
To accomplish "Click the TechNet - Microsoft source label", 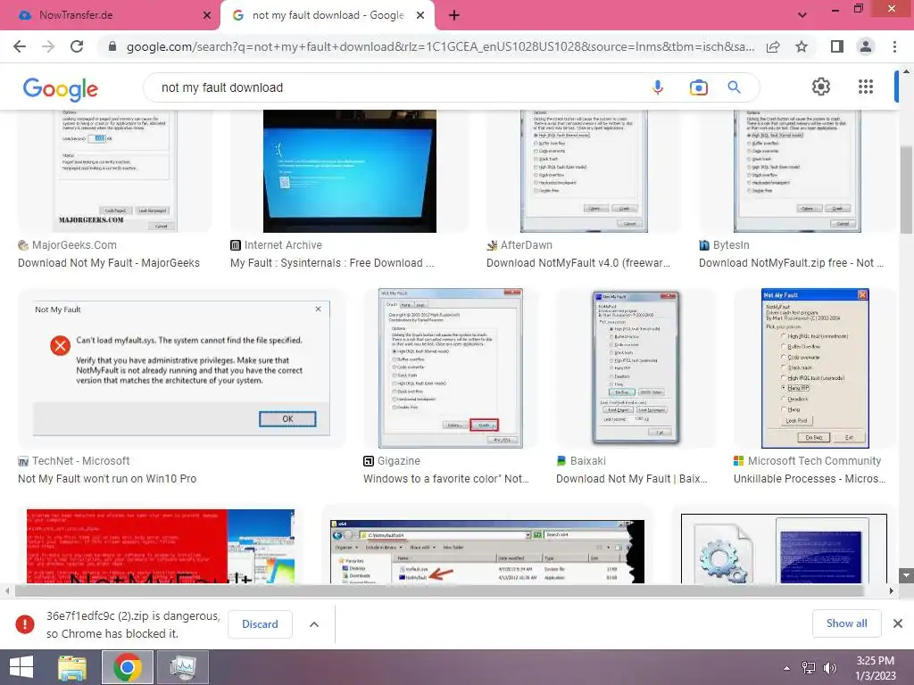I will [x=80, y=461].
